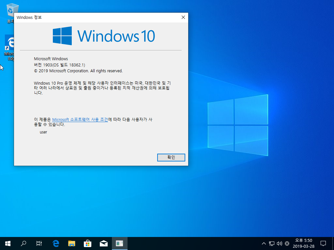Image resolution: width=334 pixels, height=250 pixels.
Task: Open File Explorer from the taskbar
Action: pos(71,243)
